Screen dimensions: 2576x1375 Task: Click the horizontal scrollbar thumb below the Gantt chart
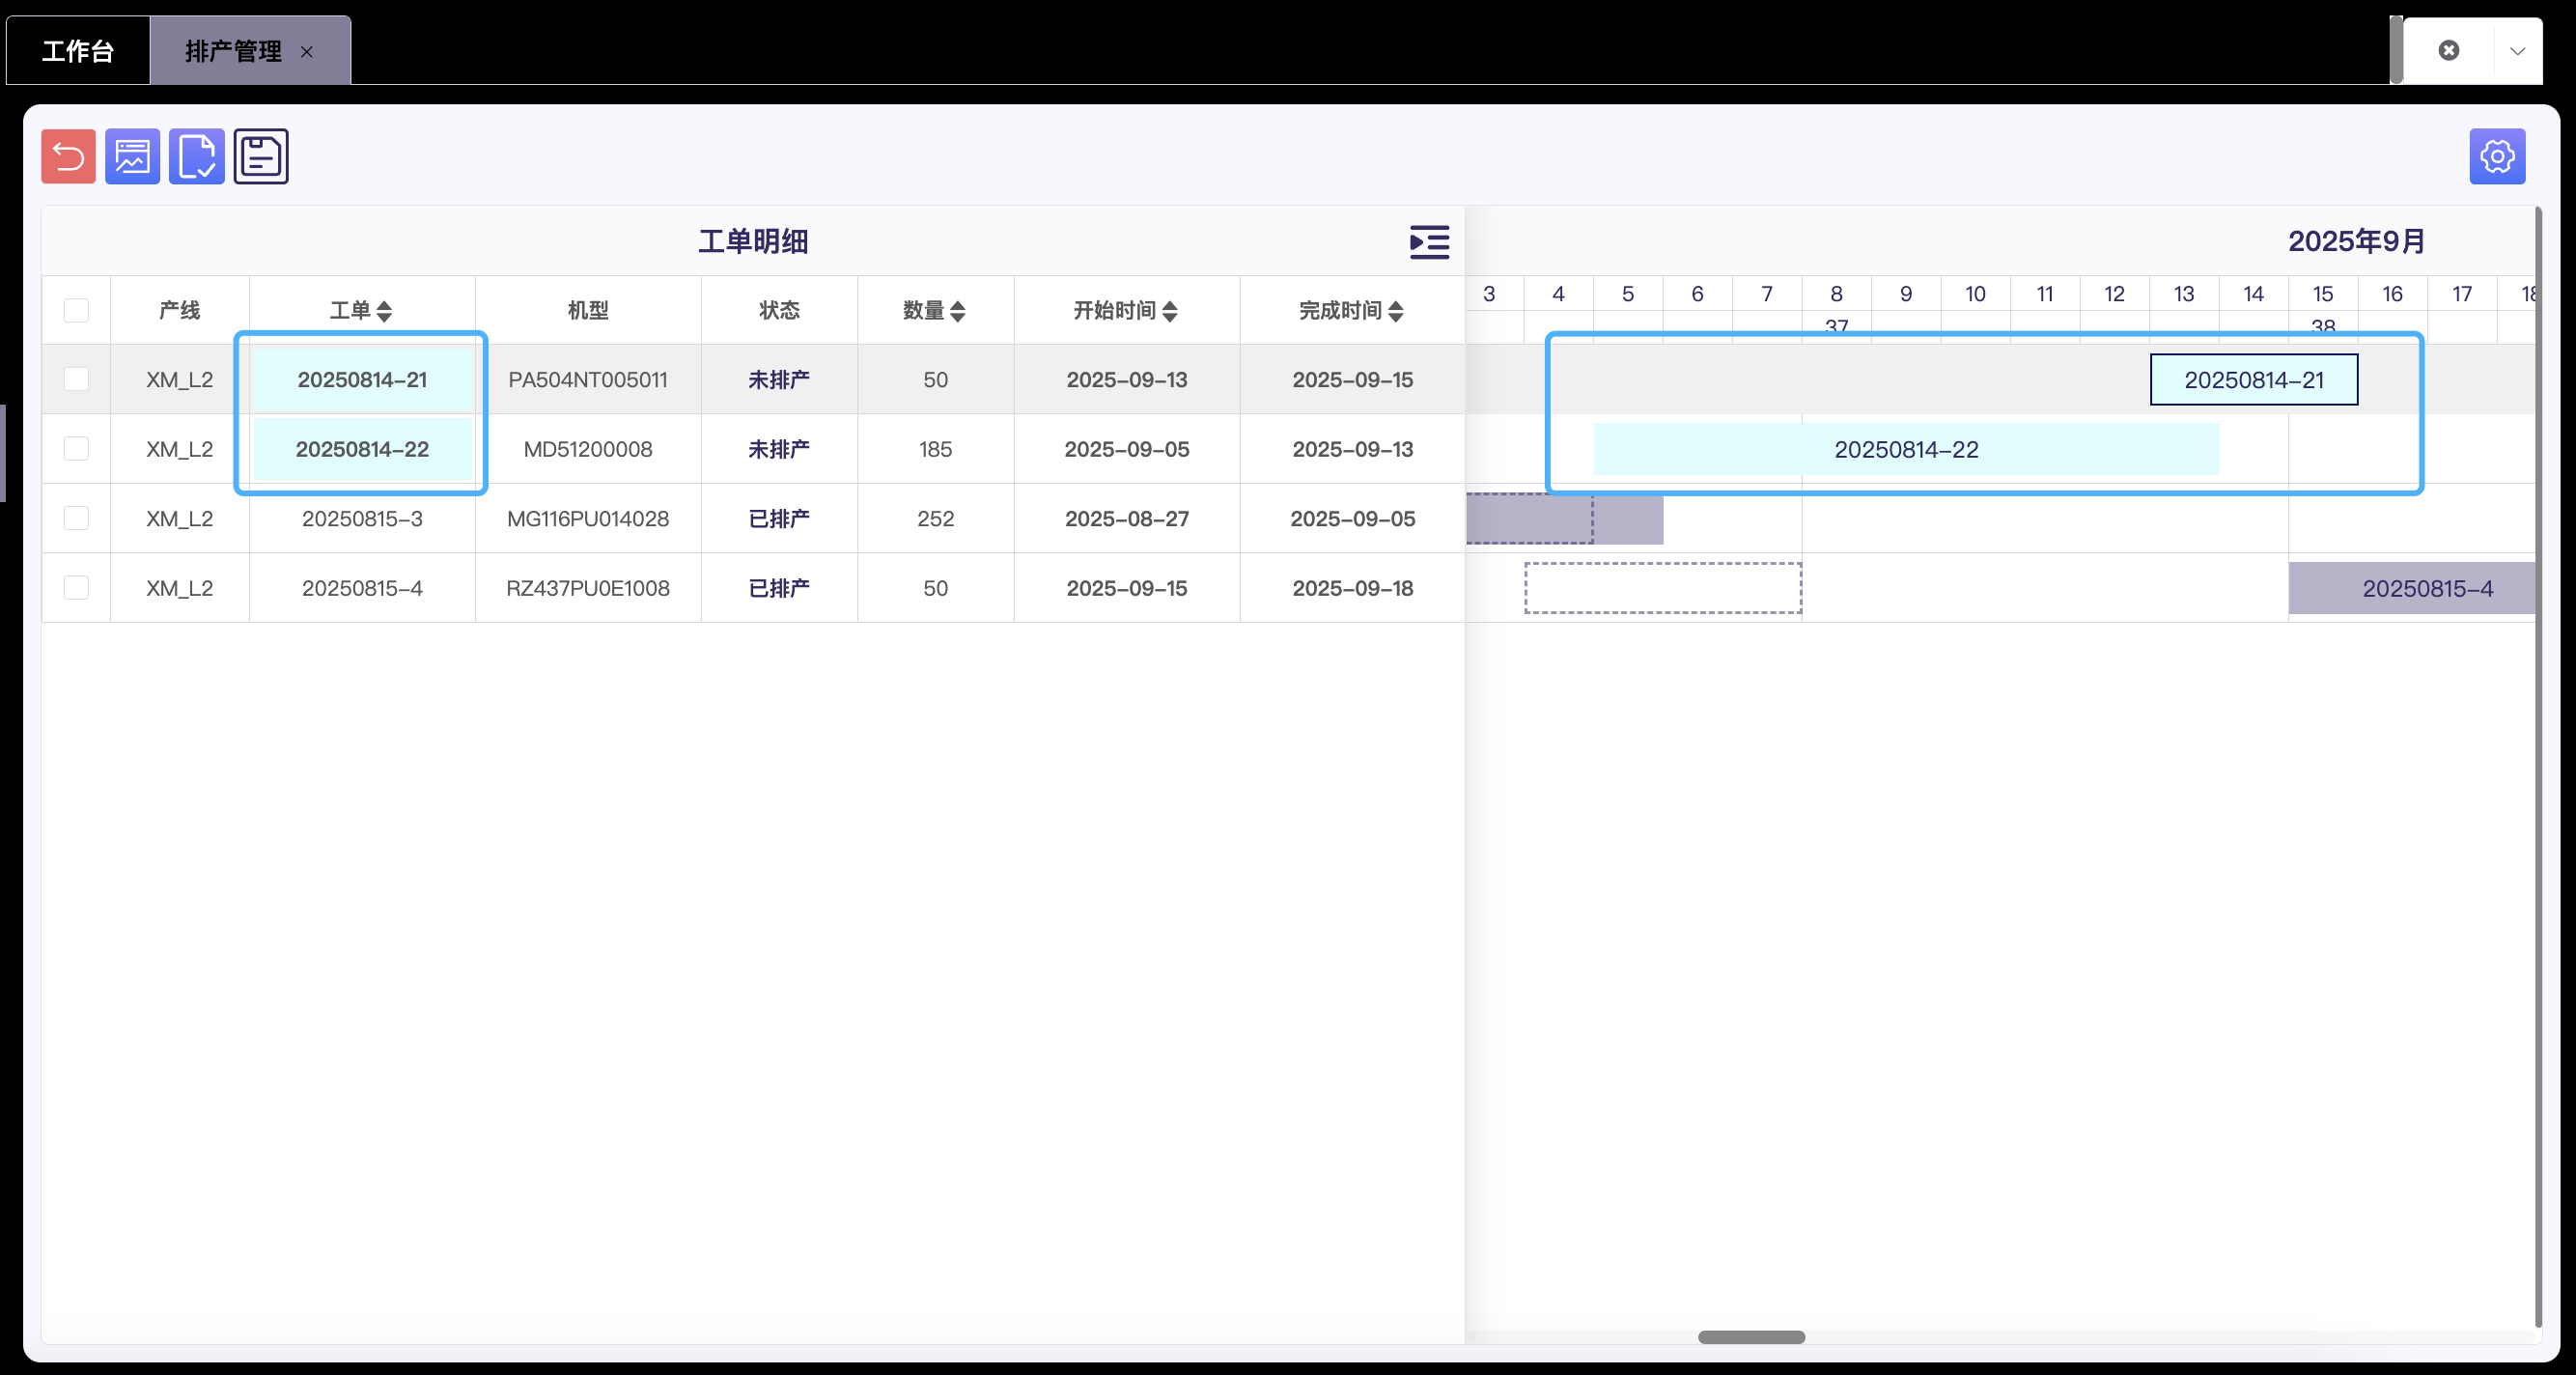1751,1337
